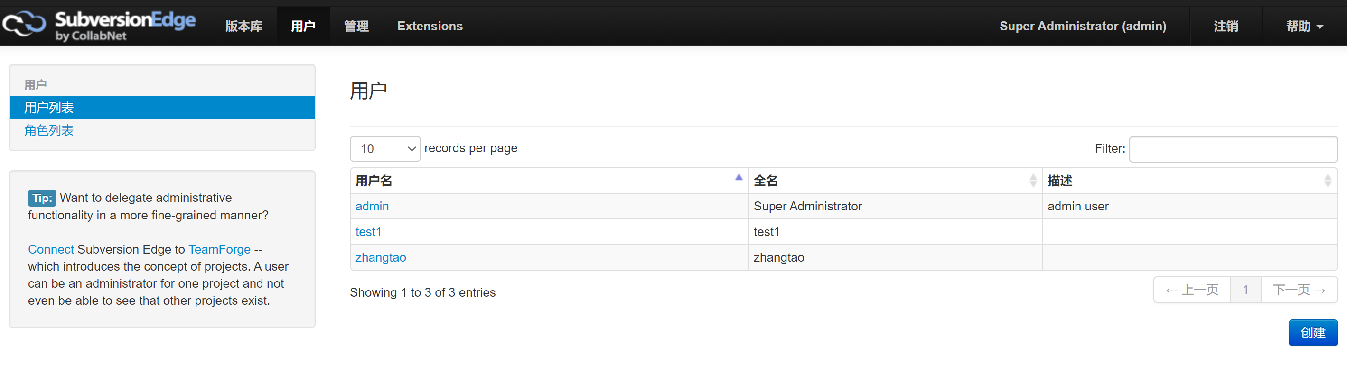
Task: Follow the TeamForge link
Action: click(219, 249)
